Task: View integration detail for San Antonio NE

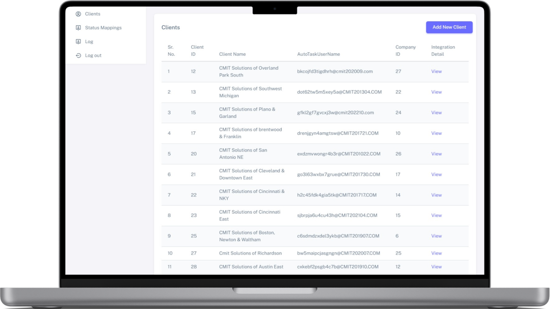Action: point(437,154)
